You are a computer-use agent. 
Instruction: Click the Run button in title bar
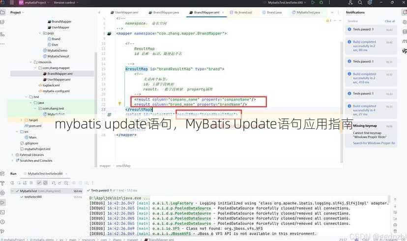coord(313,2)
